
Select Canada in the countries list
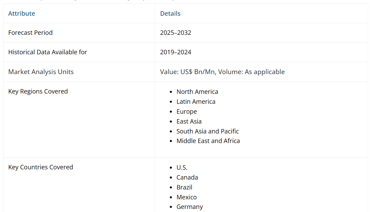(187, 178)
